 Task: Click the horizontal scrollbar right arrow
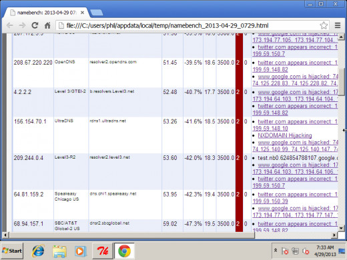[x=334, y=235]
